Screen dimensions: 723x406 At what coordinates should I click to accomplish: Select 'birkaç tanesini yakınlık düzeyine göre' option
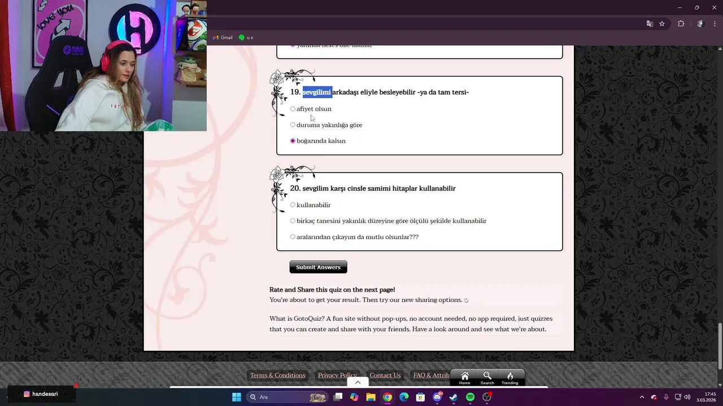(x=293, y=221)
